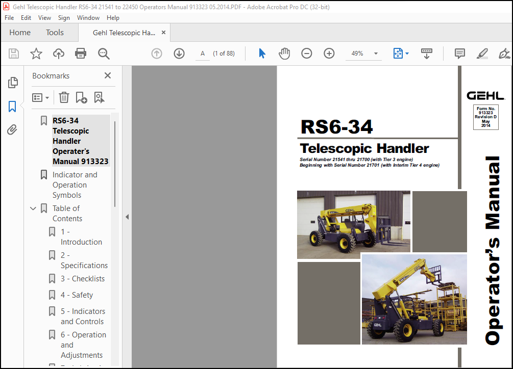
Task: Open the bookmark options dropdown
Action: pyautogui.click(x=40, y=97)
